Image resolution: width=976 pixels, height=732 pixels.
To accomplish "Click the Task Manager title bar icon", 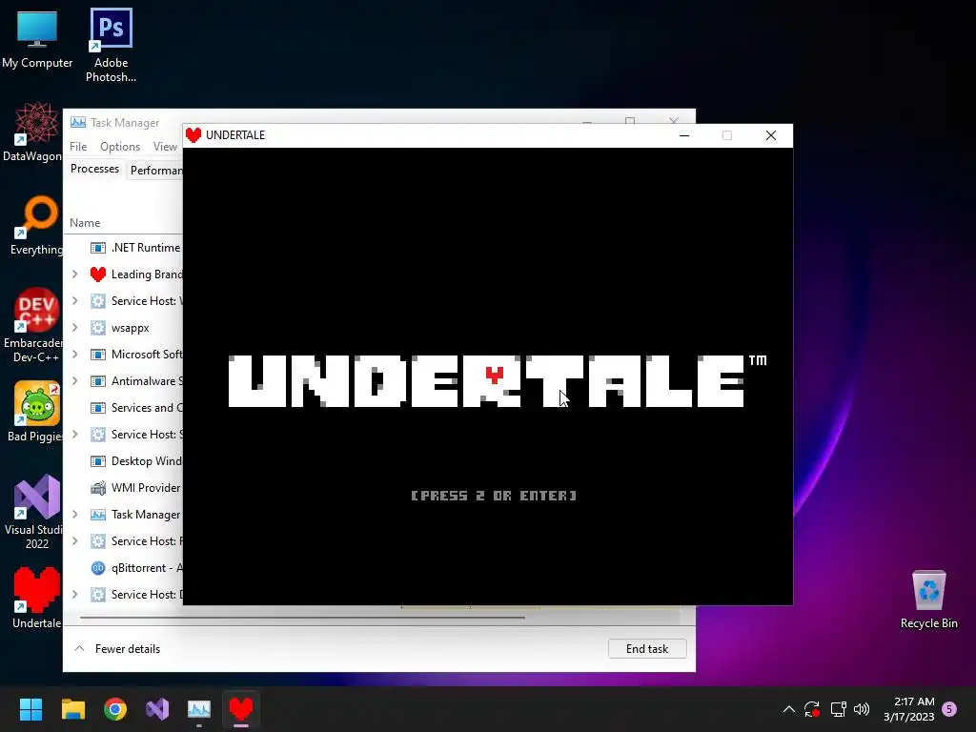I will click(x=78, y=122).
